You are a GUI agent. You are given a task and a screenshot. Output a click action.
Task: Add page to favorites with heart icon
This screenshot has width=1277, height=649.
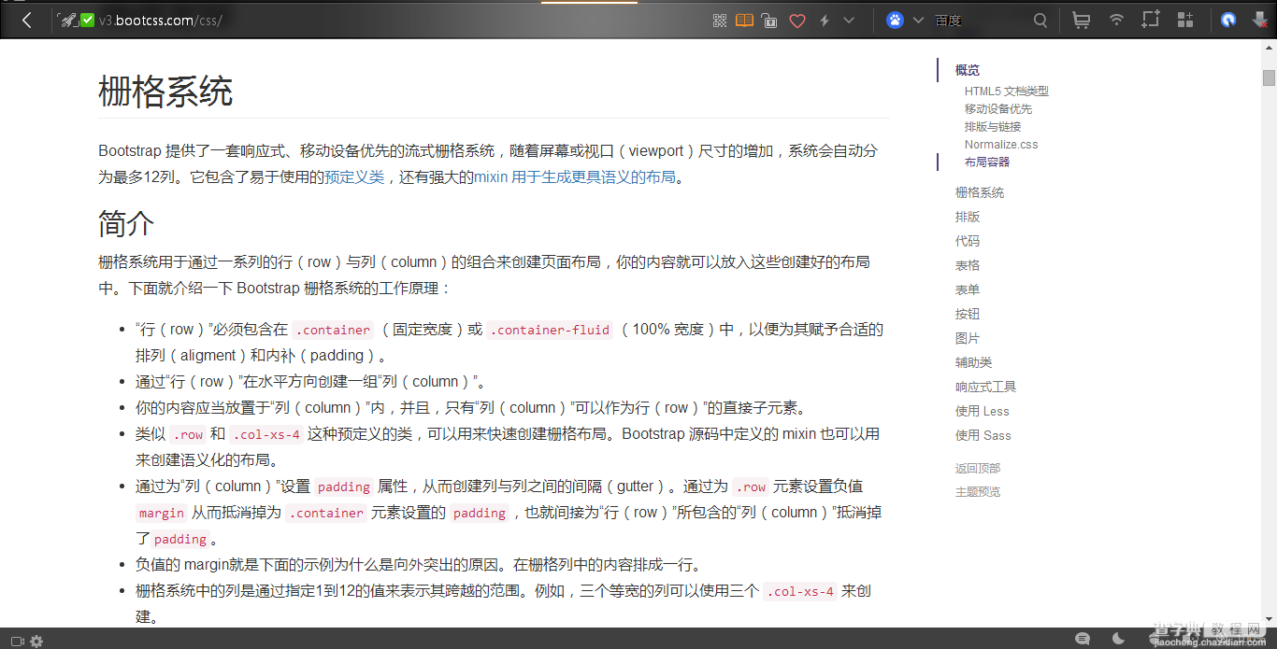click(x=797, y=21)
